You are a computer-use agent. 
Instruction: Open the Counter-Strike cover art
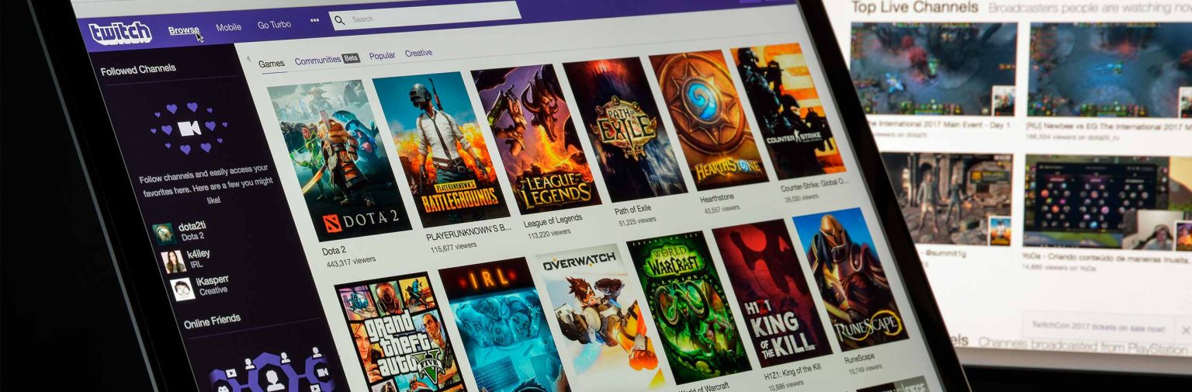[x=788, y=111]
